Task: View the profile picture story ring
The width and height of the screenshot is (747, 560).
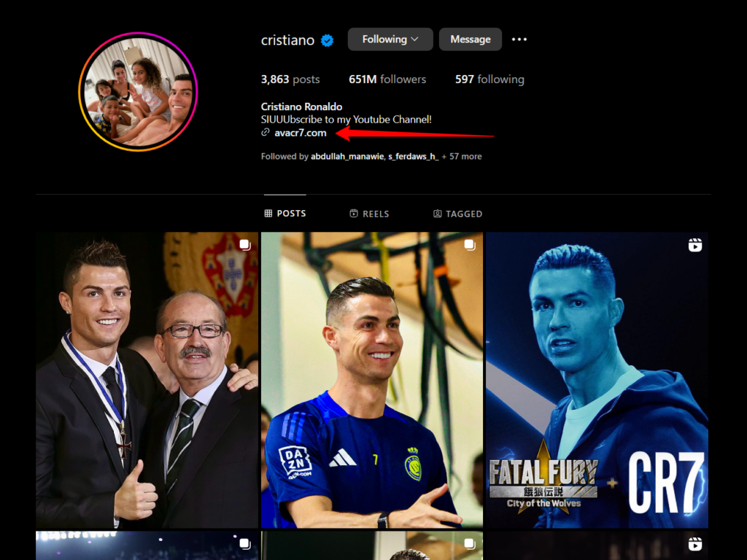Action: 138,91
